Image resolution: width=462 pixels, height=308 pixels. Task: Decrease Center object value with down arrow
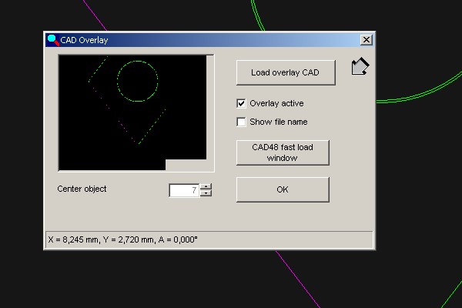pos(206,193)
